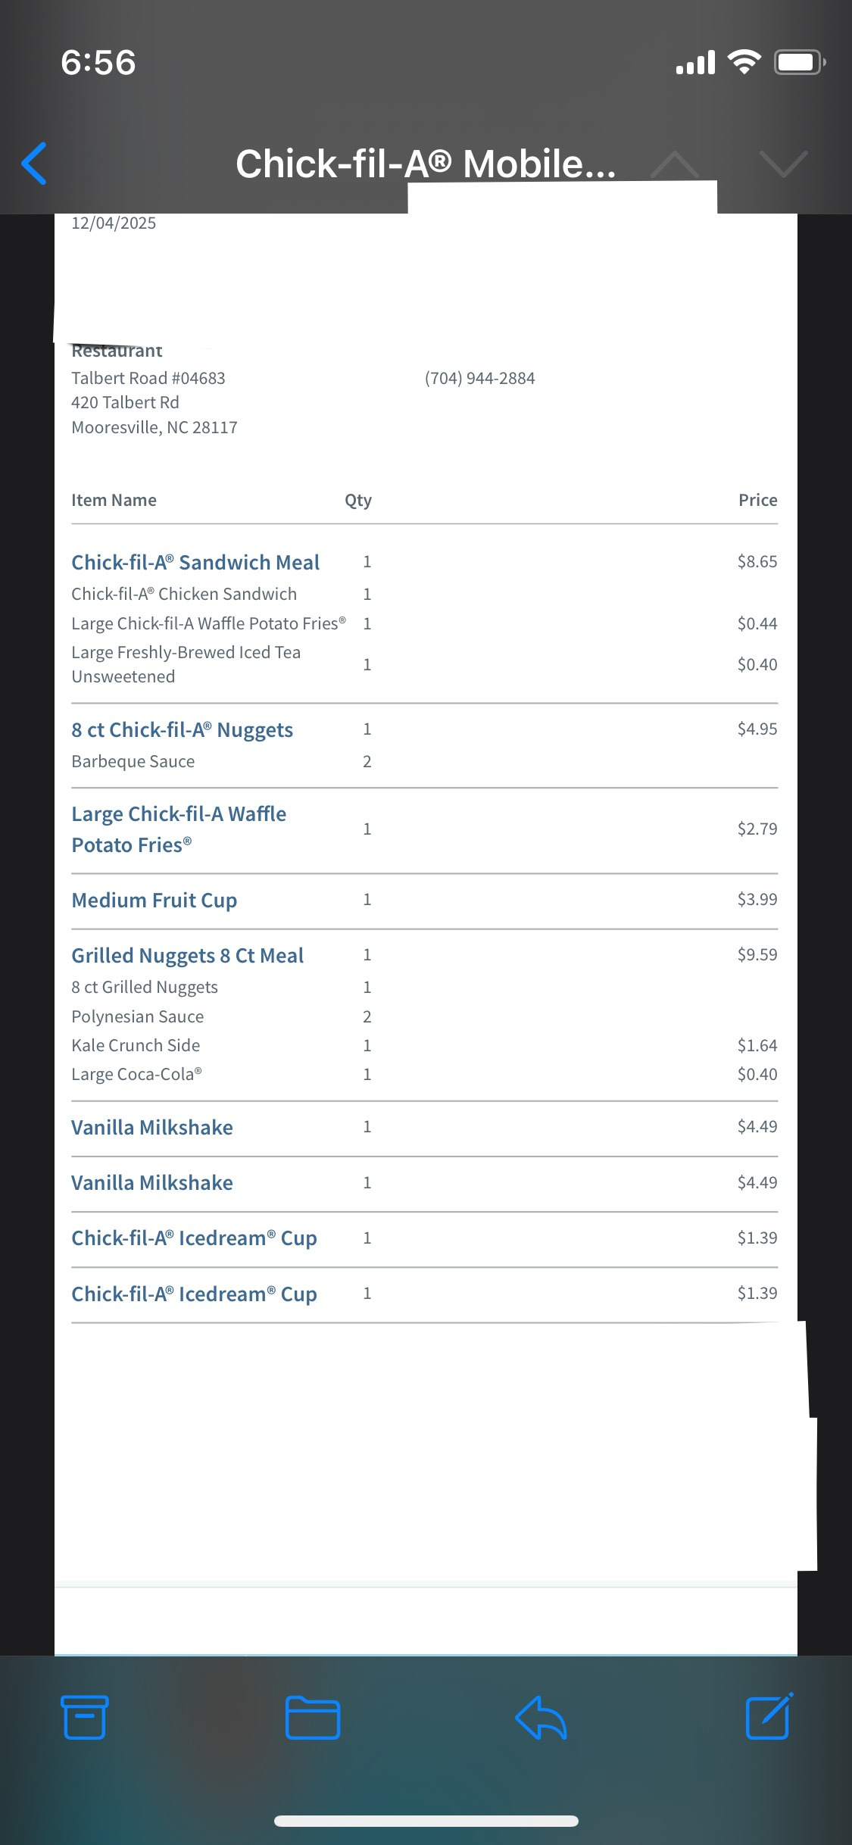The height and width of the screenshot is (1845, 852).
Task: Open the move to folder icon
Action: point(312,1717)
